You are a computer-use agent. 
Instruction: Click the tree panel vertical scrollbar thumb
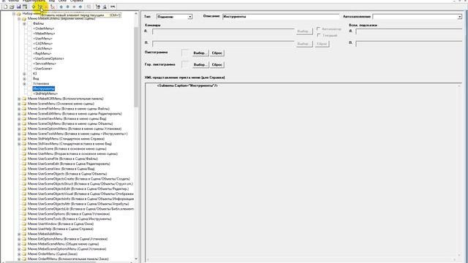[x=136, y=67]
